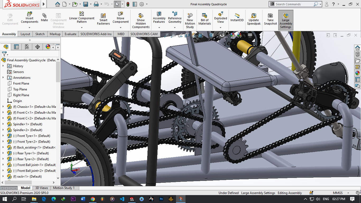Switch to the Evaluate tab
361x203 pixels.
(71, 34)
